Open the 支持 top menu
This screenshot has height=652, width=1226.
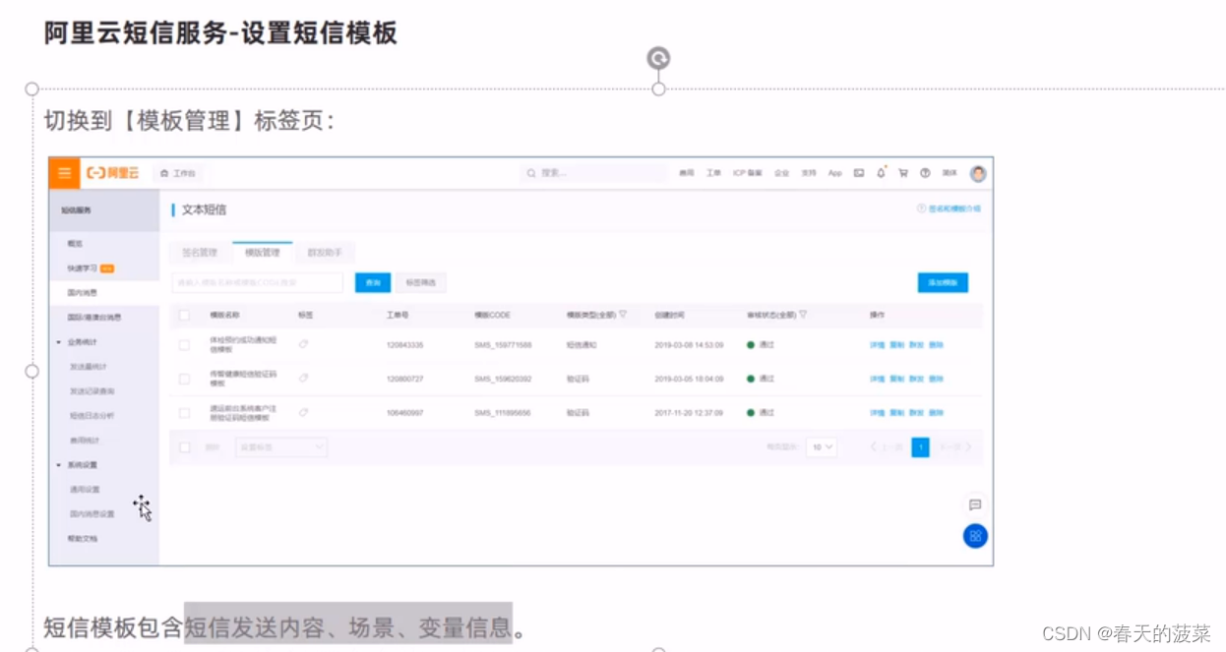click(x=809, y=173)
